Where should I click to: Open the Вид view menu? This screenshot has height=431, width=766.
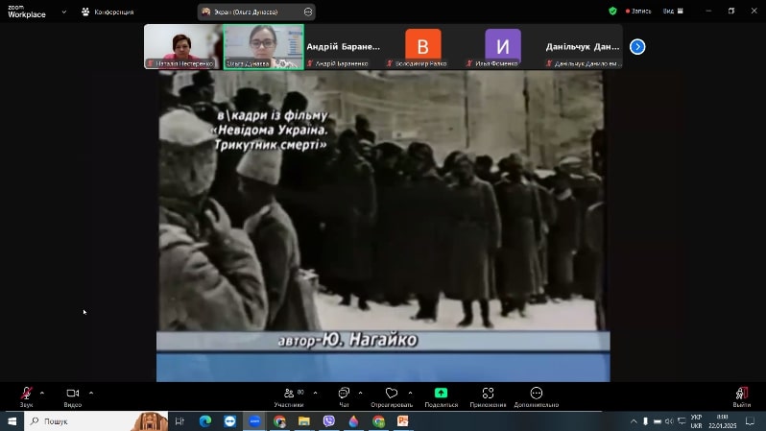click(673, 11)
